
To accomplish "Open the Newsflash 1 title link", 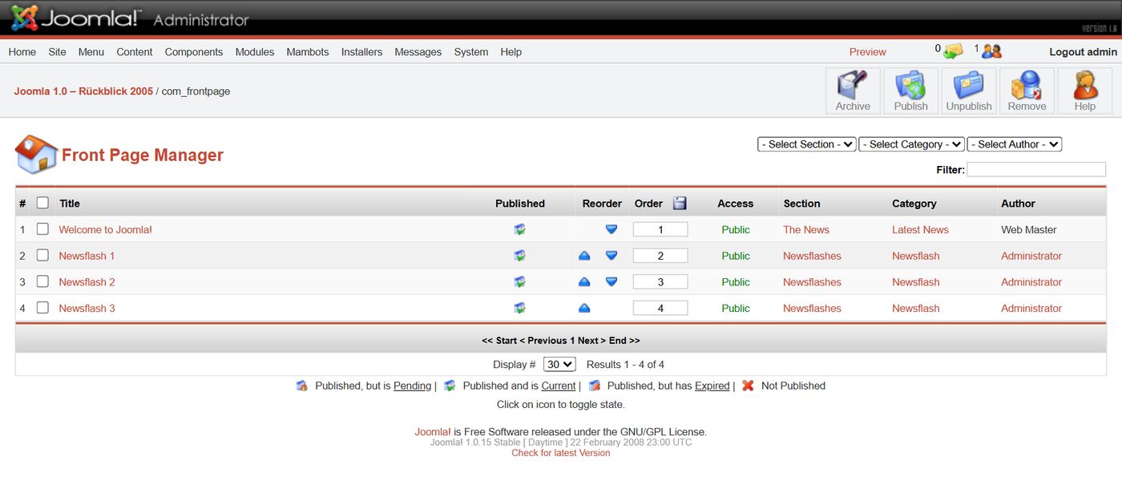I will 87,256.
